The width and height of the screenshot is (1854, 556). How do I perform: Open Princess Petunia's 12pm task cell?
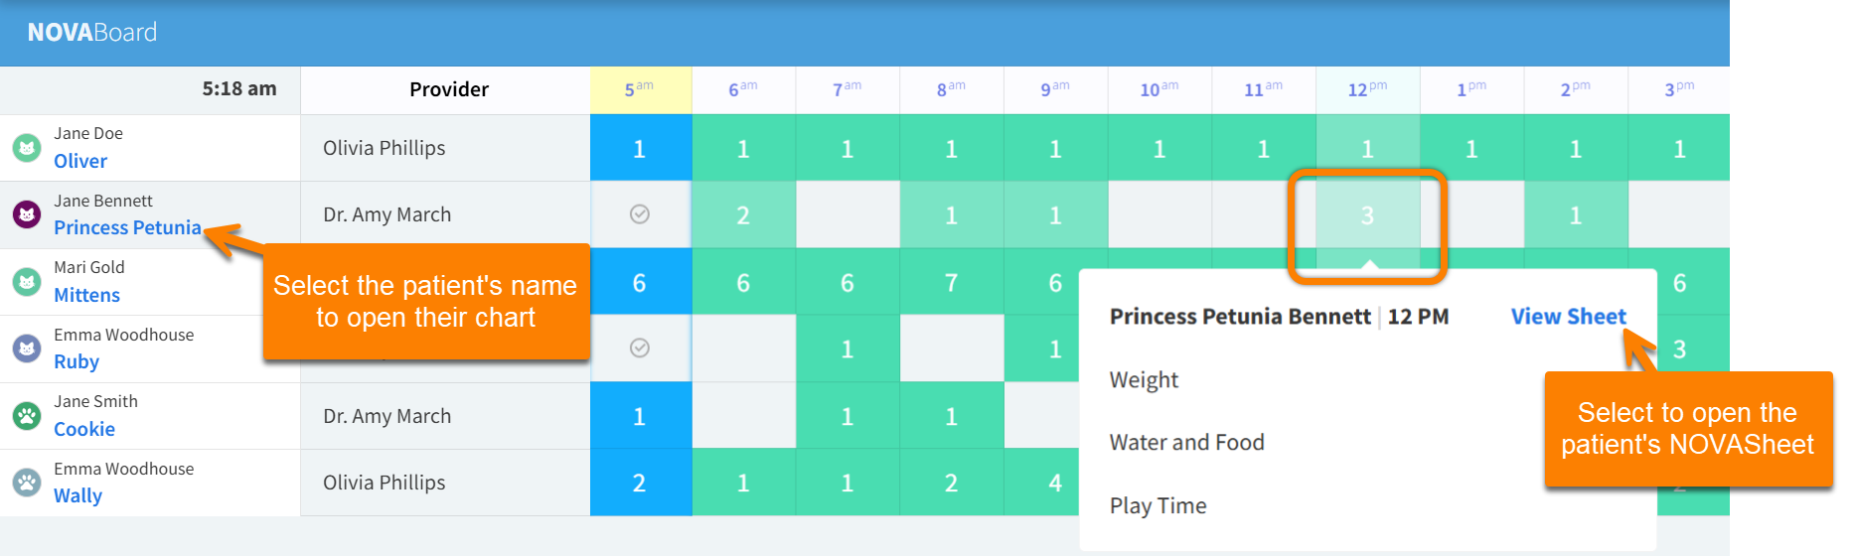pyautogui.click(x=1367, y=215)
